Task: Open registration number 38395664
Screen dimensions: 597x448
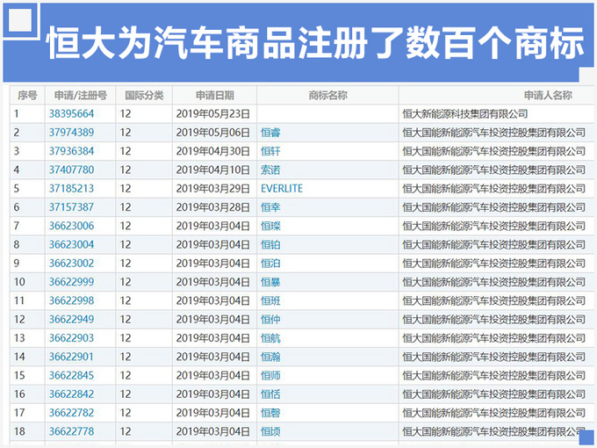Action: pyautogui.click(x=71, y=113)
